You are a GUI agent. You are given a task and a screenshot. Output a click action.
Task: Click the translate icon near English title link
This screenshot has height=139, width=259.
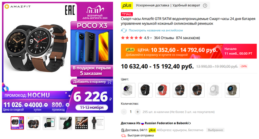click(124, 30)
